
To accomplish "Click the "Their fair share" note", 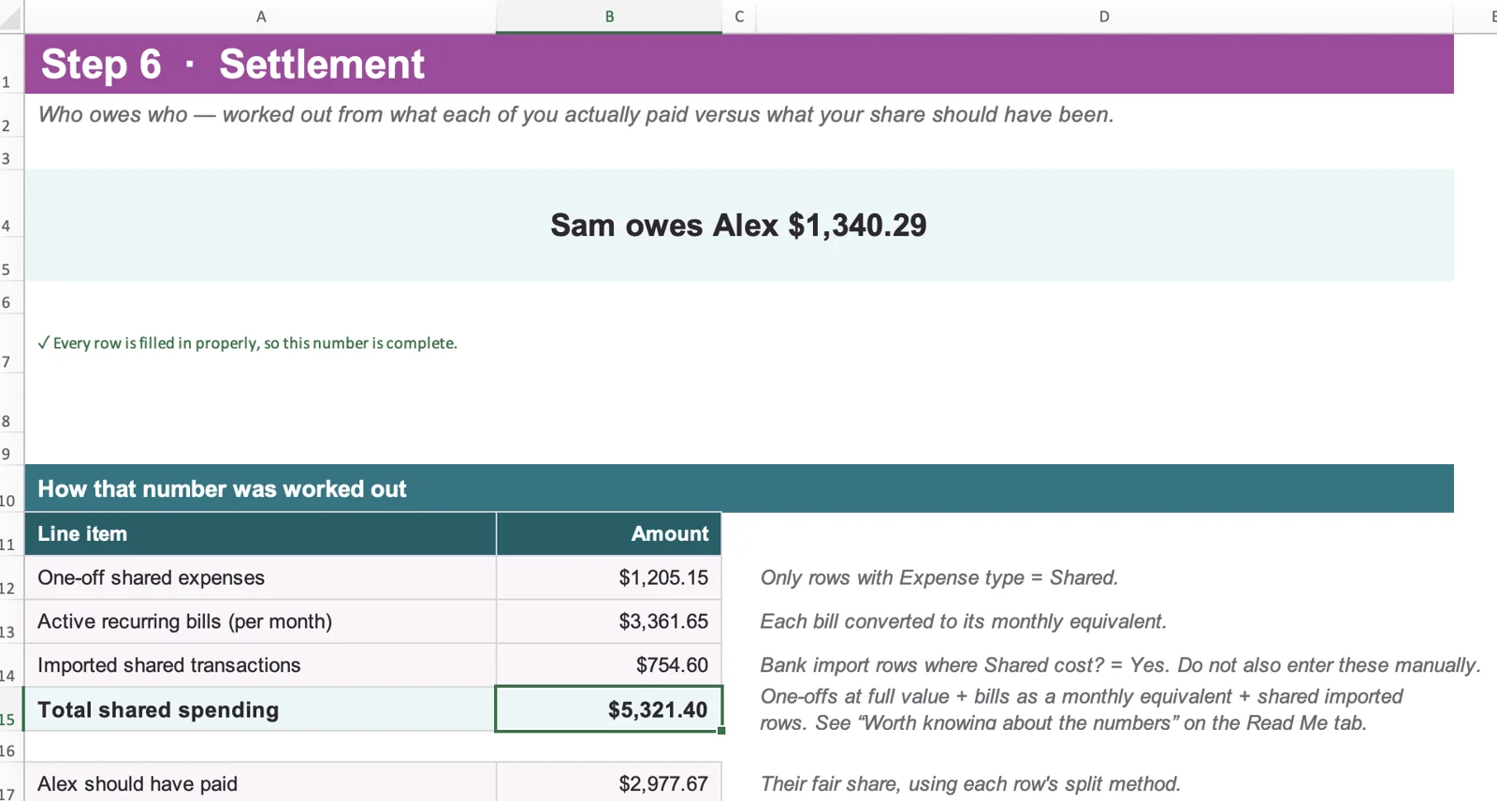I will [x=970, y=784].
